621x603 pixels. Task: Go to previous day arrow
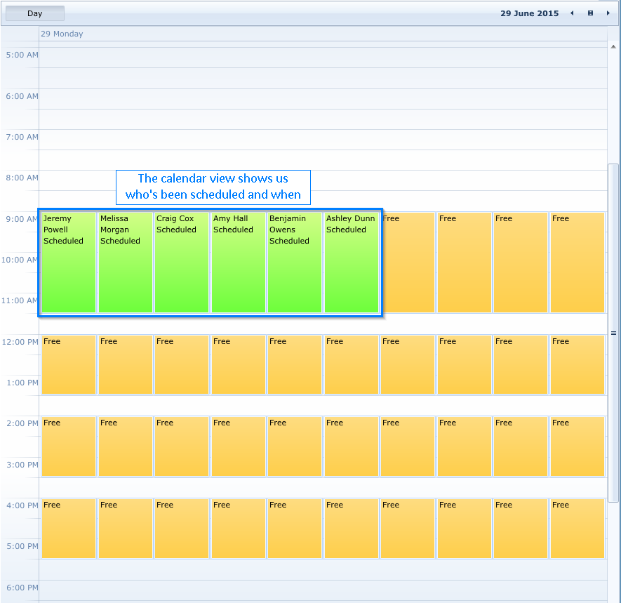pos(572,13)
